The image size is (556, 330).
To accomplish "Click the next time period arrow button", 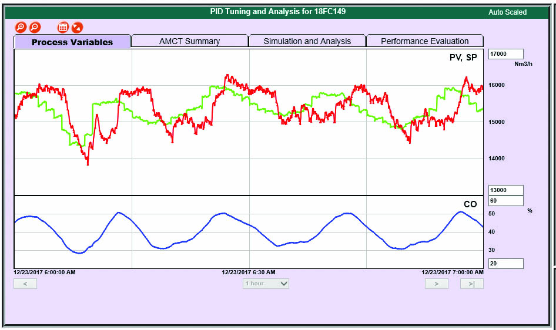I will (x=436, y=284).
